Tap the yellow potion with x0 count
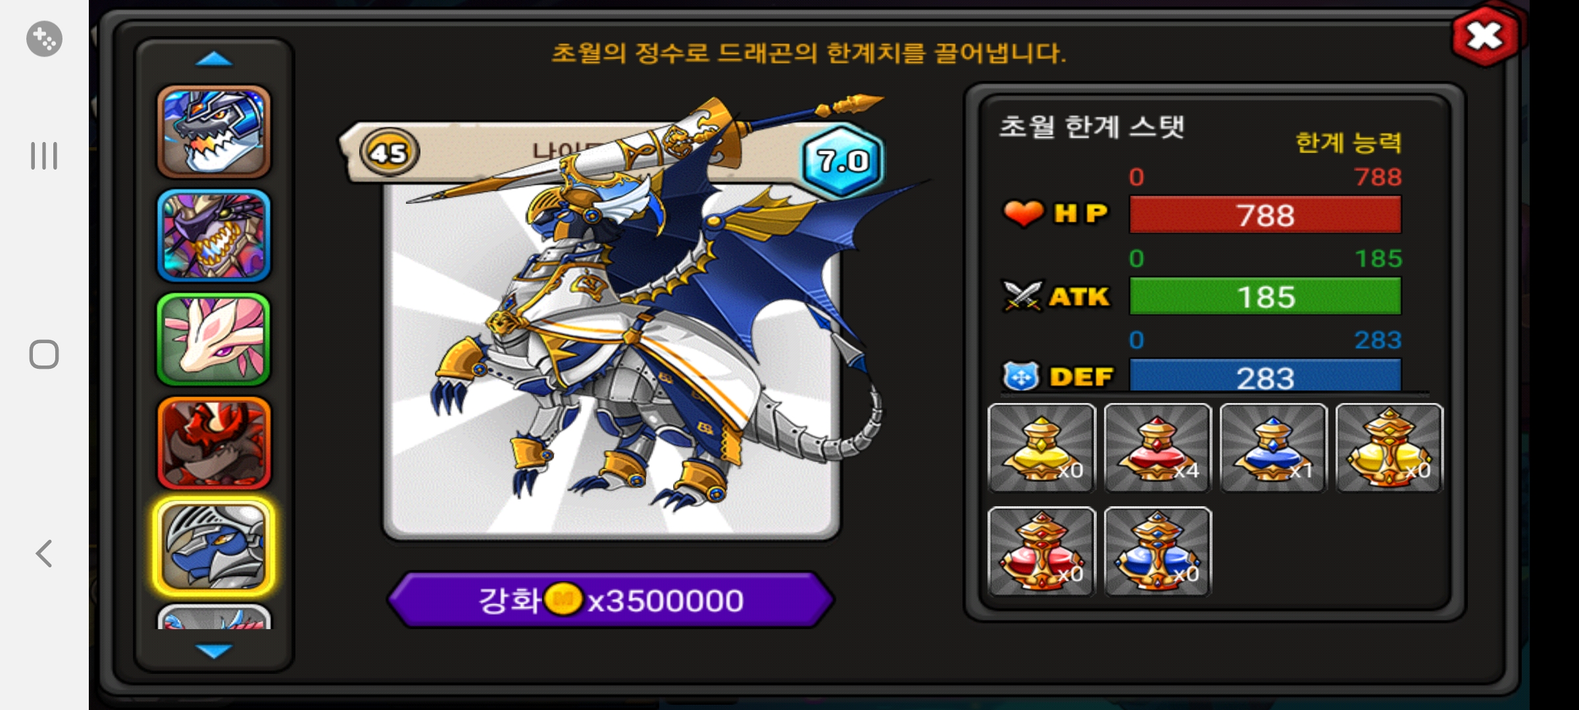Image resolution: width=1579 pixels, height=710 pixels. tap(1042, 448)
